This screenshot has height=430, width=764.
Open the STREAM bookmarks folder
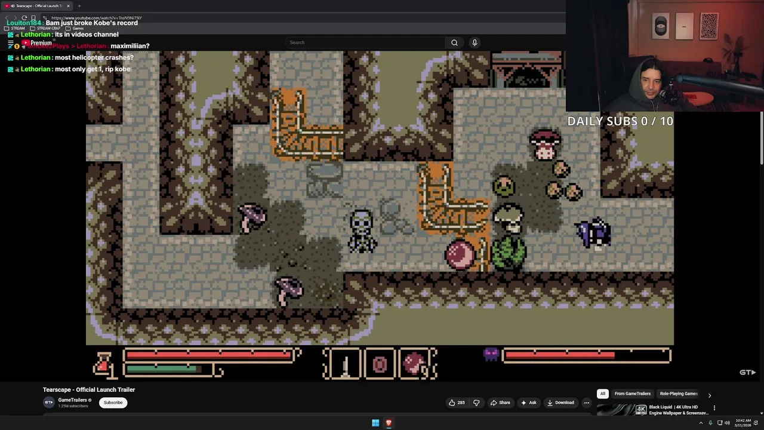(16, 28)
